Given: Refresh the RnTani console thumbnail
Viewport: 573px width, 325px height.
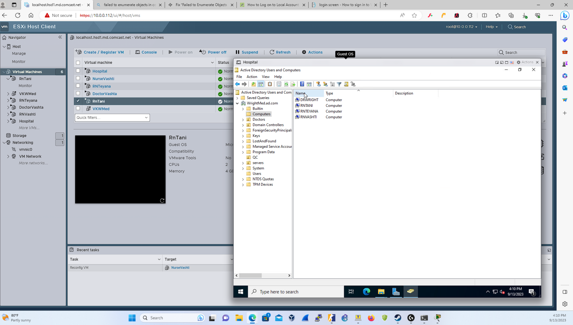Looking at the screenshot, I should (x=162, y=201).
